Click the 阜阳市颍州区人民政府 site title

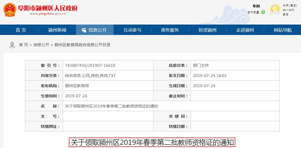(48, 8)
